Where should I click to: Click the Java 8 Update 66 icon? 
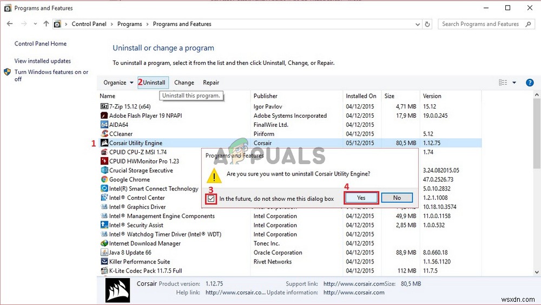tap(104, 252)
